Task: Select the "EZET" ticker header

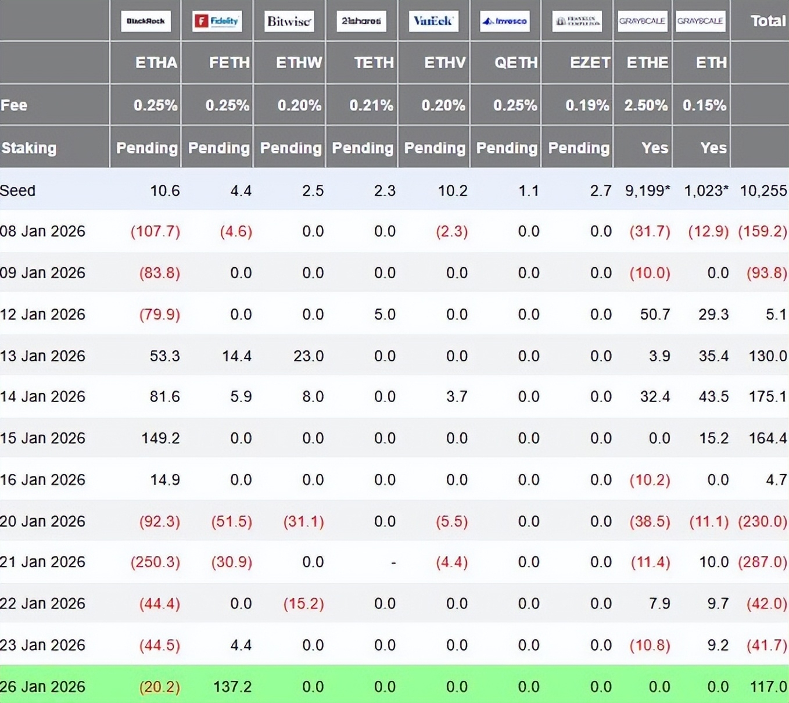Action: 590,63
